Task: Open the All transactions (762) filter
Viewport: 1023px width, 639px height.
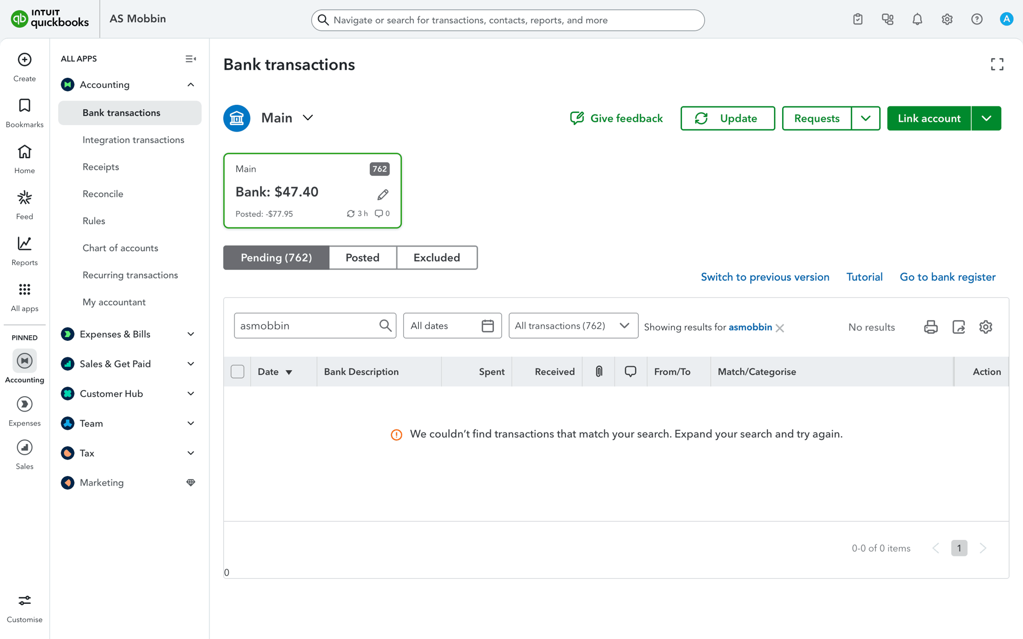Action: (573, 325)
